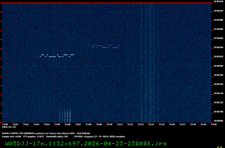
Task: Click the 18105680 frequency scale value
Action: (219, 121)
